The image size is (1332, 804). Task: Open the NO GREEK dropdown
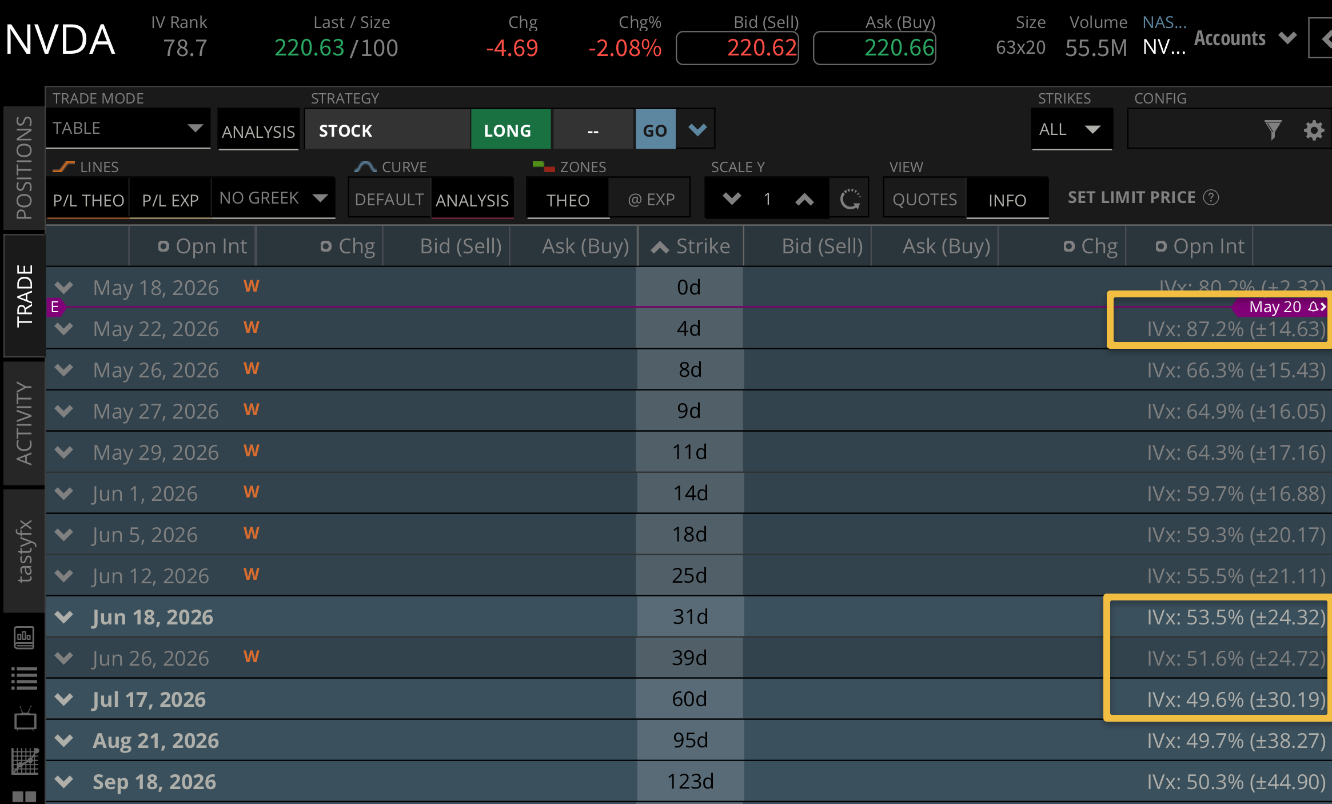(273, 198)
